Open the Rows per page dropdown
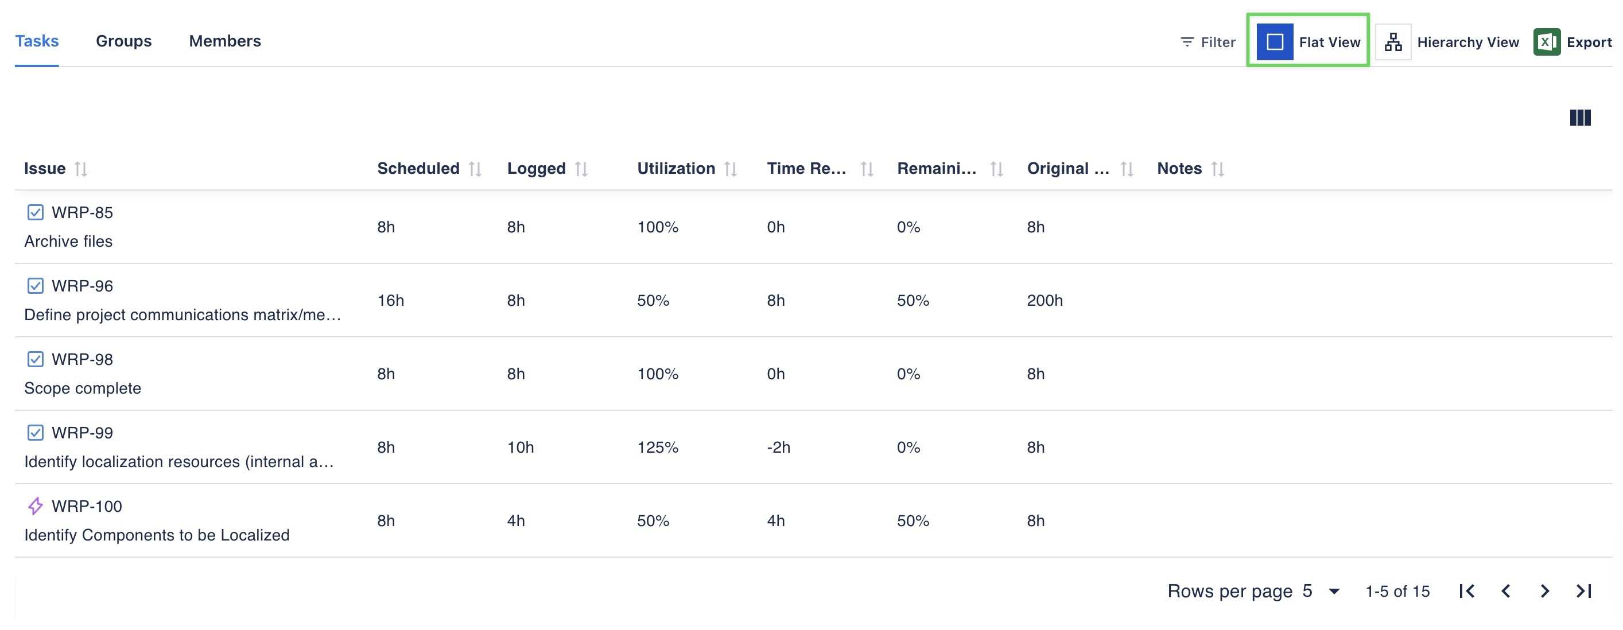The height and width of the screenshot is (630, 1623). click(x=1333, y=591)
